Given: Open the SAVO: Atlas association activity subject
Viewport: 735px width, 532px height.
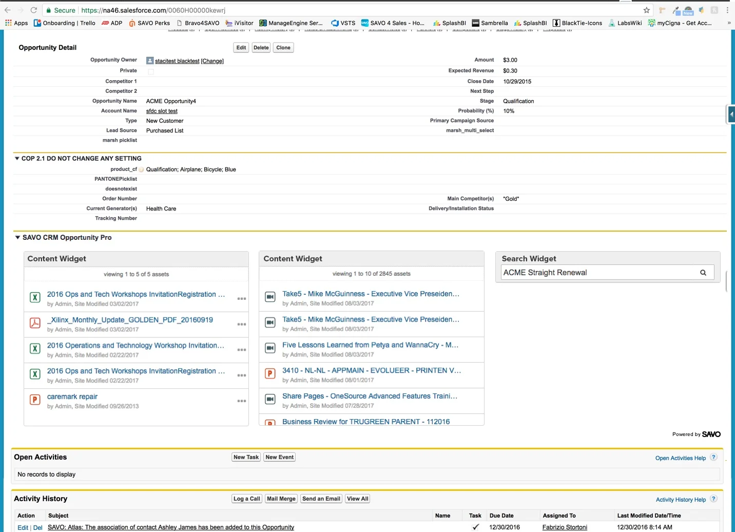Looking at the screenshot, I should pyautogui.click(x=171, y=527).
